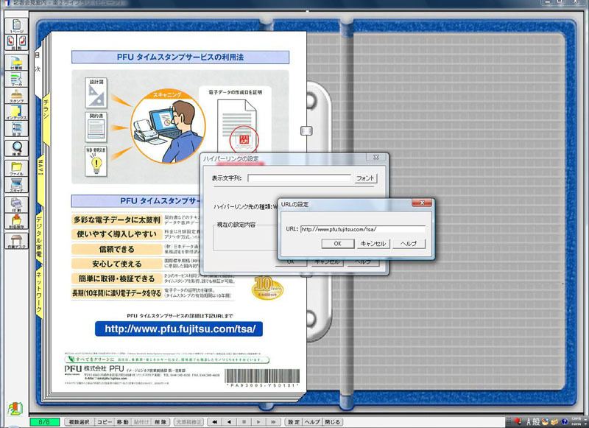Click the barcode on the flyer page
589x428 pixels.
262,376
